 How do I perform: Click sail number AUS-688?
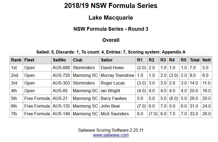pyautogui.click(x=61, y=68)
